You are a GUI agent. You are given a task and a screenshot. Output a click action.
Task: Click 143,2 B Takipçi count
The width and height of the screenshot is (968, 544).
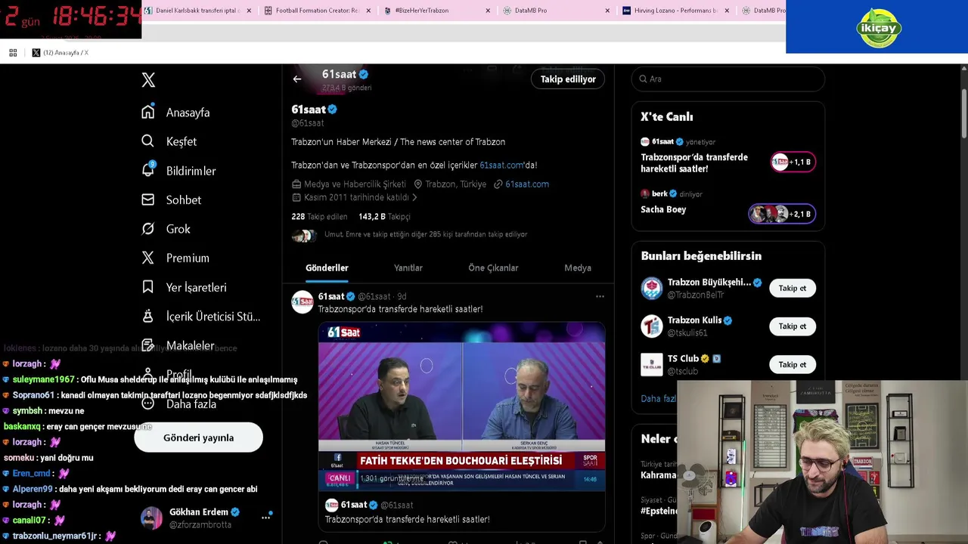click(384, 216)
